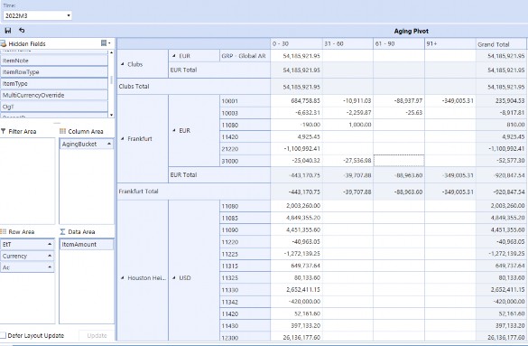Toggle sort on the AgingBucket column field
This screenshot has width=528, height=346.
pyautogui.click(x=109, y=144)
